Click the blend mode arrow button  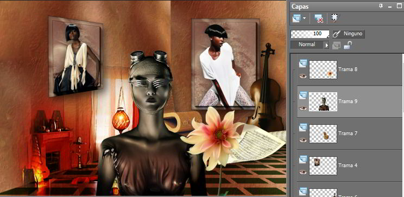point(326,45)
